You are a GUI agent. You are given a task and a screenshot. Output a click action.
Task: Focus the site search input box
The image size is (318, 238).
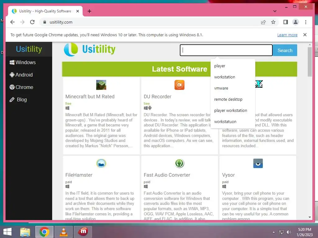(226, 50)
